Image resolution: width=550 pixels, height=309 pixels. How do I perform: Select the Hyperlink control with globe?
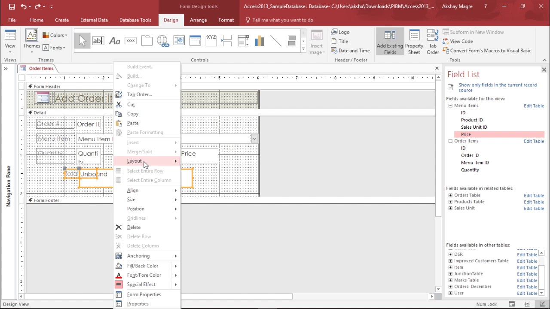tap(163, 41)
